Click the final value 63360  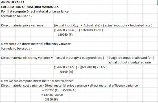49,99
